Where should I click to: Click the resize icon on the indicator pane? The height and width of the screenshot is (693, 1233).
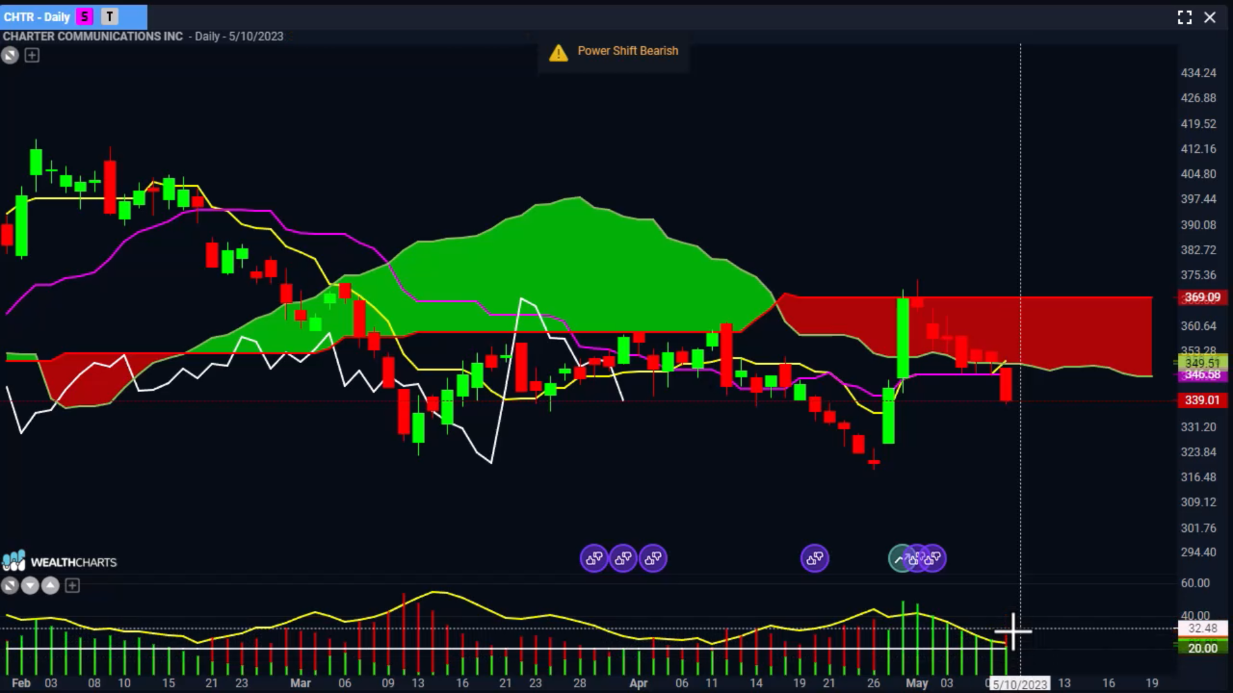point(10,585)
